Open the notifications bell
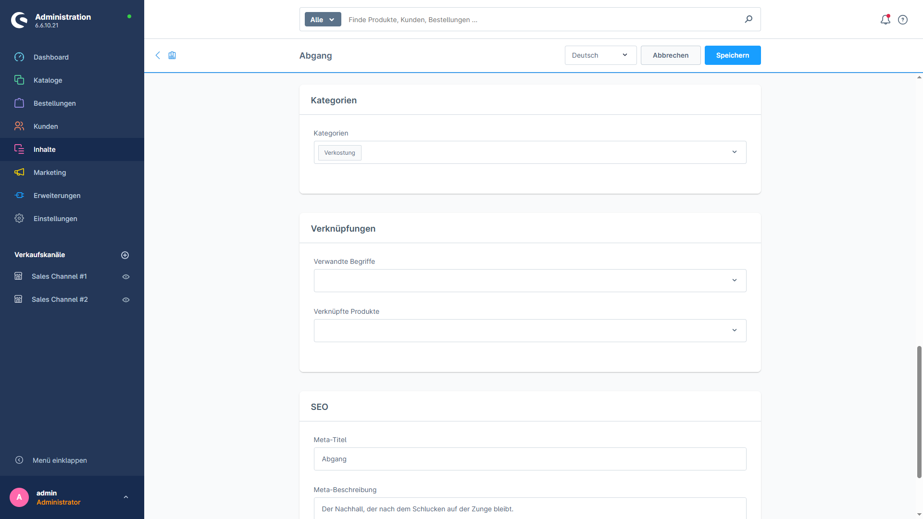Screen dimensions: 923x519 886,20
